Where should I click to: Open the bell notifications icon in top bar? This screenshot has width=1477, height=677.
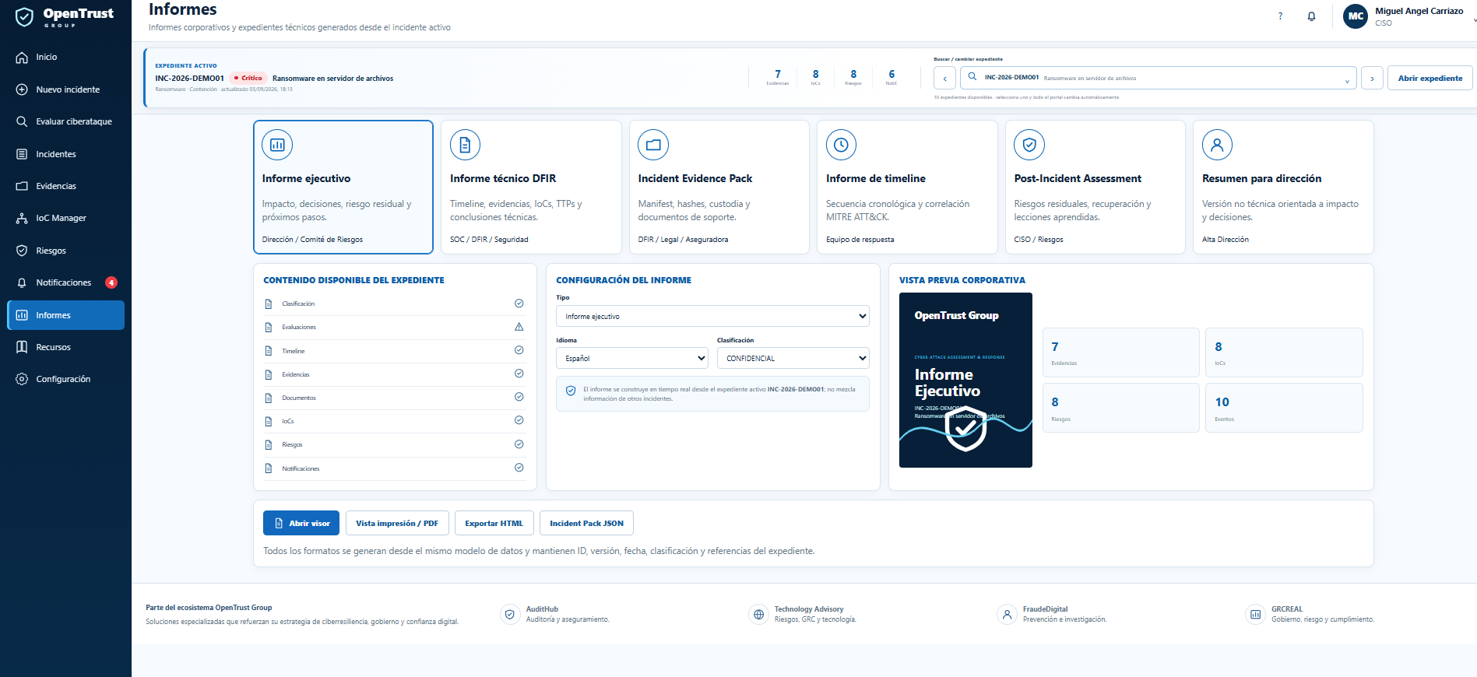(1311, 16)
